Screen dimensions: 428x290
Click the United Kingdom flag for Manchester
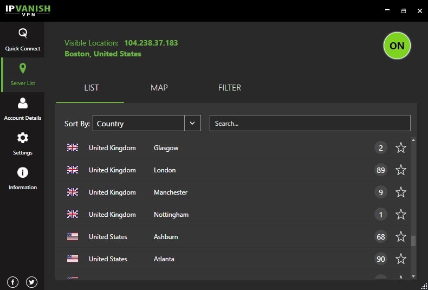click(73, 192)
